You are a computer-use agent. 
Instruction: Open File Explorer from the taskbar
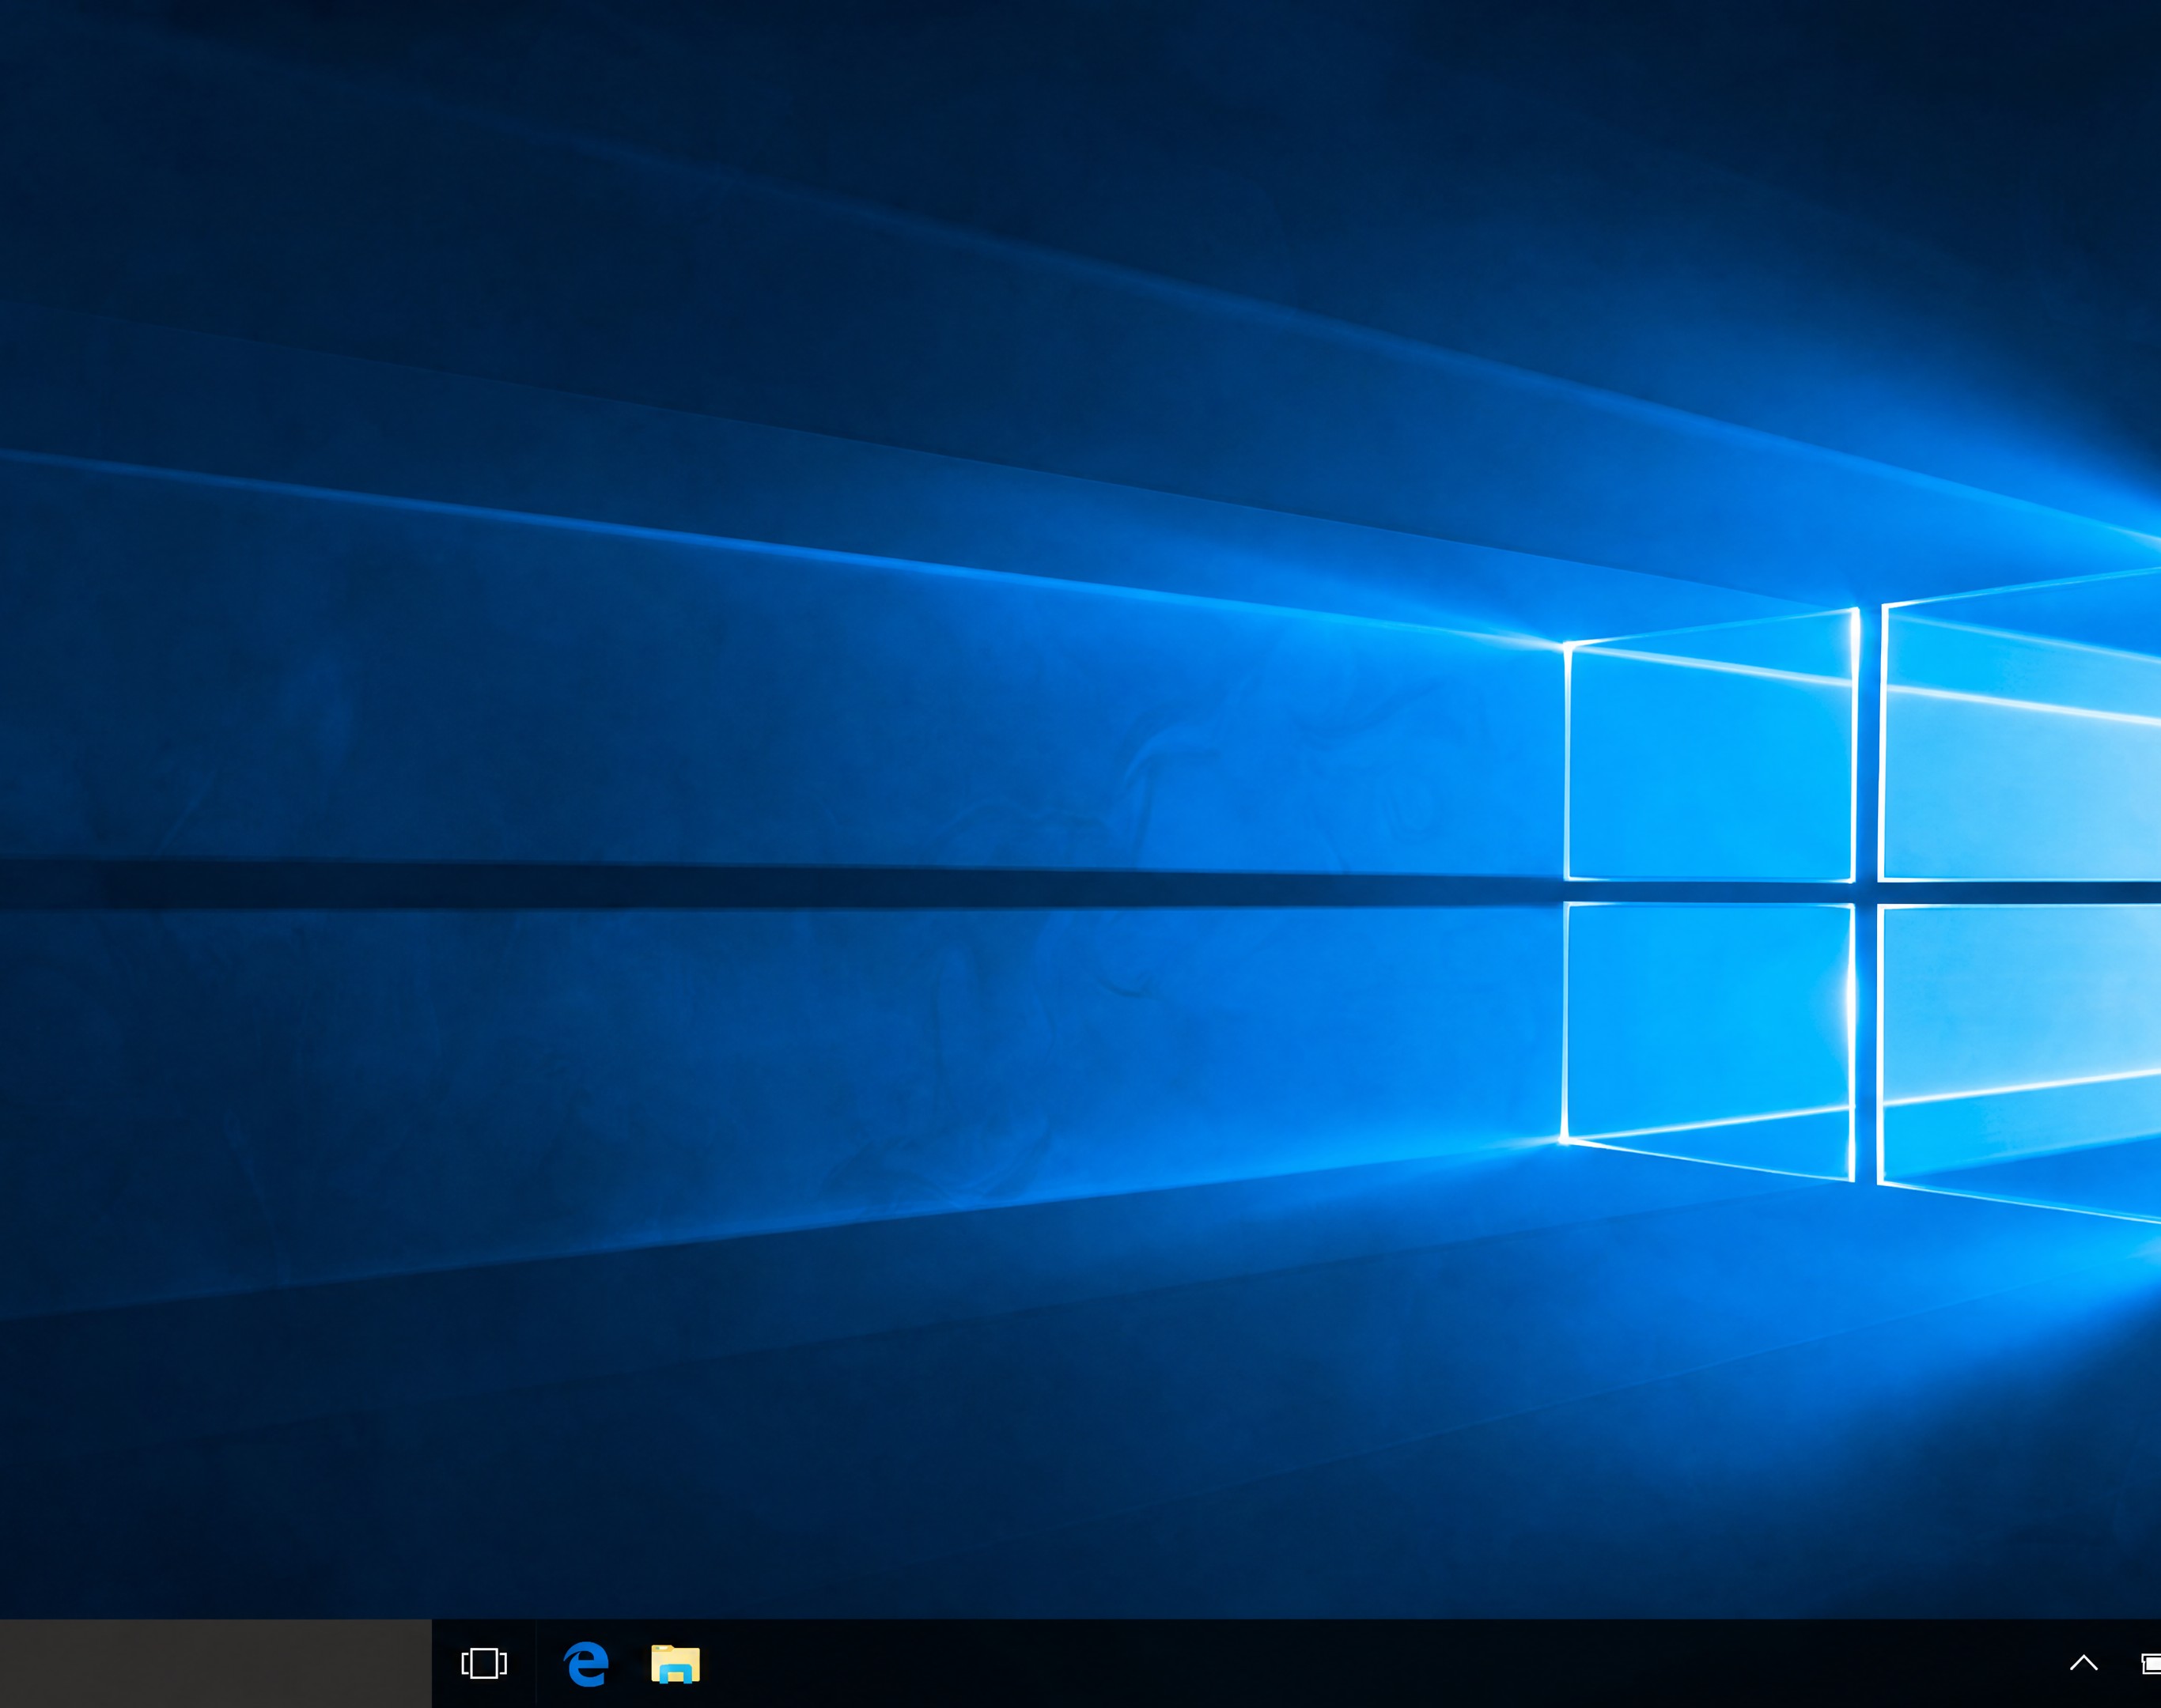(x=676, y=1664)
